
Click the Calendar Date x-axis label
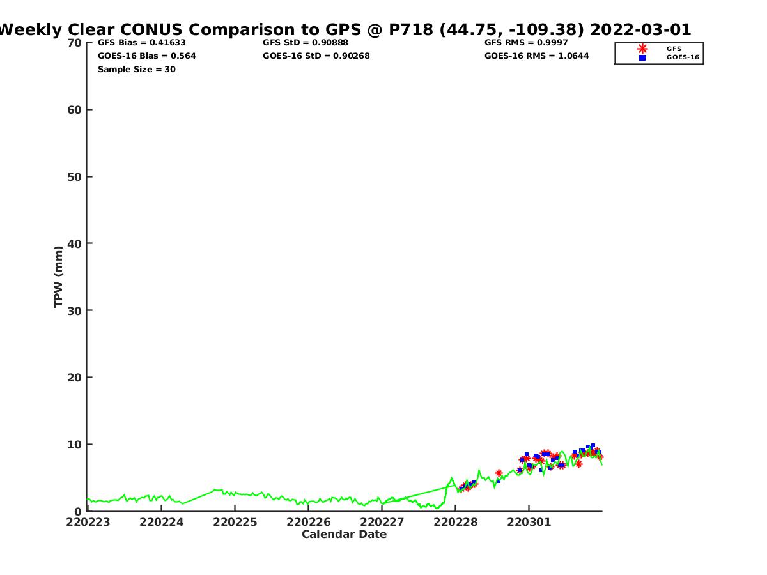coord(344,535)
